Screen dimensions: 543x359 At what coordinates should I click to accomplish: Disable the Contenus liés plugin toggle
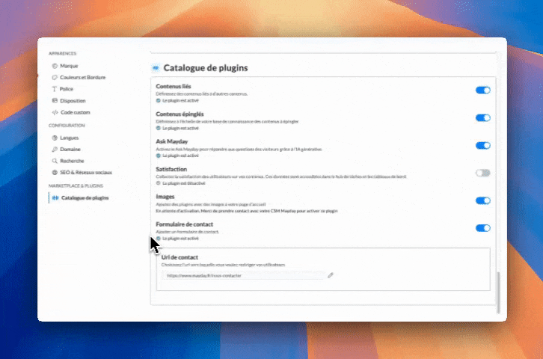tap(482, 90)
